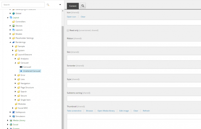This screenshot has height=129, width=201.
Task: Click the Models folder icon
Action: 13,34
